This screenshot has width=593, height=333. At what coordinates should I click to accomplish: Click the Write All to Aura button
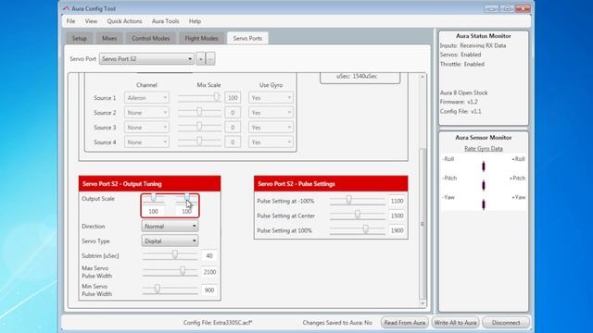click(x=455, y=323)
